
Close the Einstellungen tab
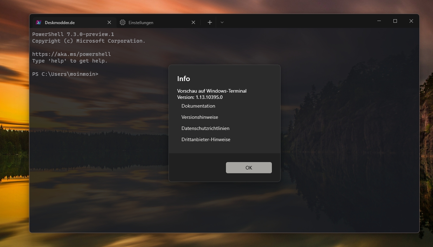[x=193, y=22]
